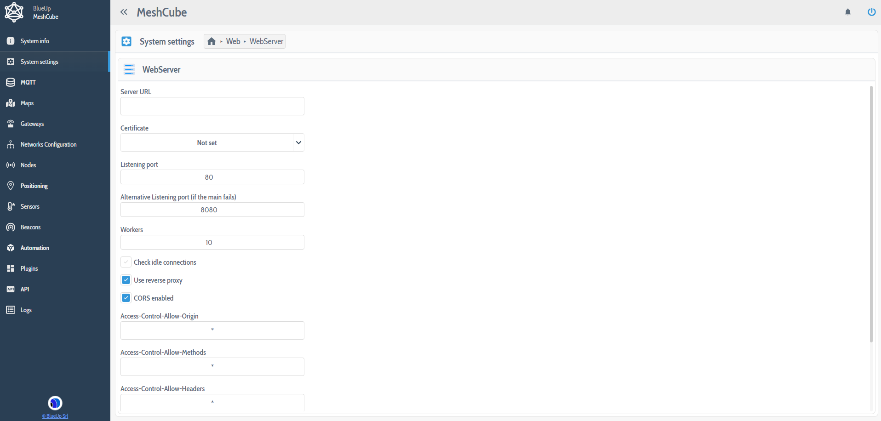The image size is (881, 421).
Task: Collapse the sidebar with the double chevron
Action: point(124,12)
